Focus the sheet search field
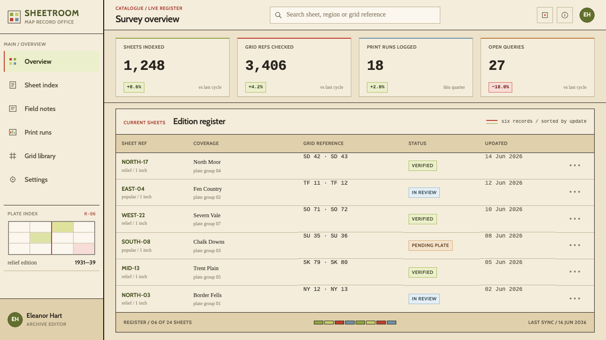Viewport: 606px width, 340px height. pos(355,15)
